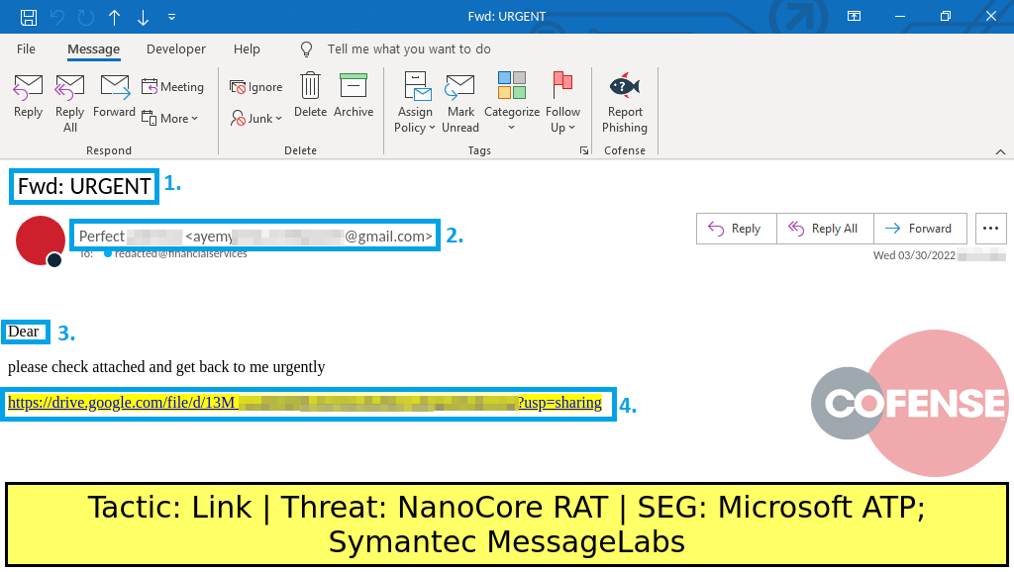
Task: Go to the previous item using up arrow
Action: click(x=115, y=17)
